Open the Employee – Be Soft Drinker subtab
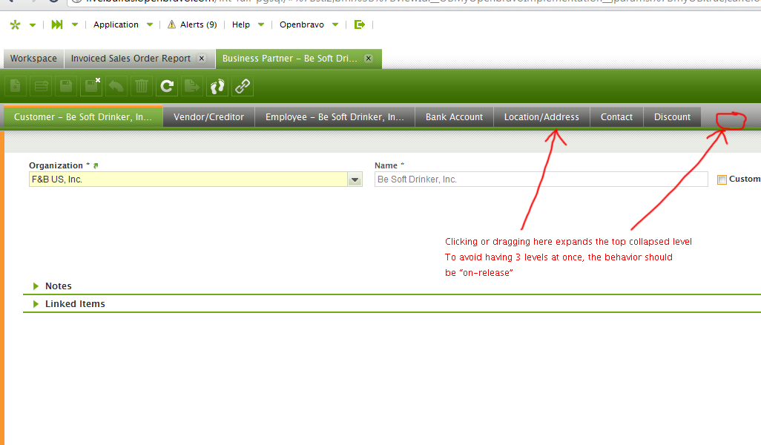Image resolution: width=761 pixels, height=445 pixels. pyautogui.click(x=335, y=117)
